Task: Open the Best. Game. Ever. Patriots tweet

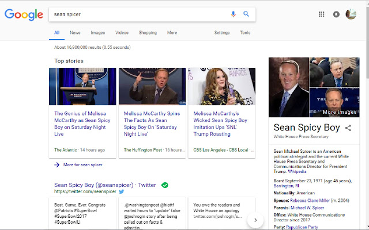Action: [82, 213]
